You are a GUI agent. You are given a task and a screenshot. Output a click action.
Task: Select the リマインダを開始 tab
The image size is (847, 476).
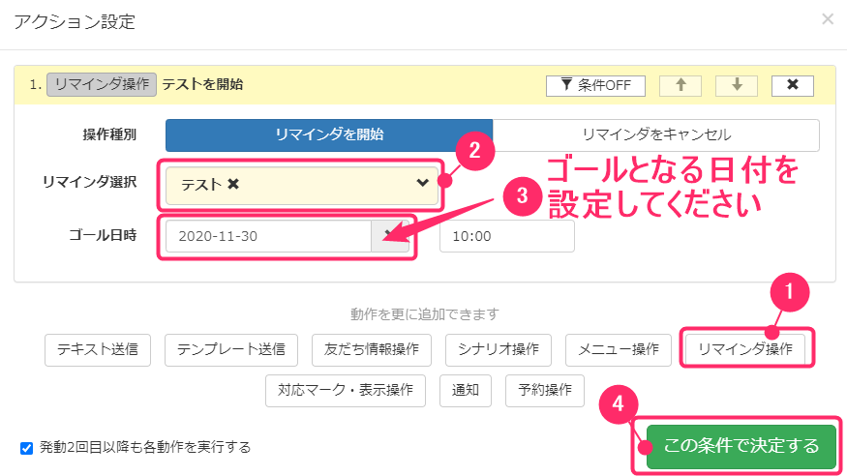tap(329, 134)
